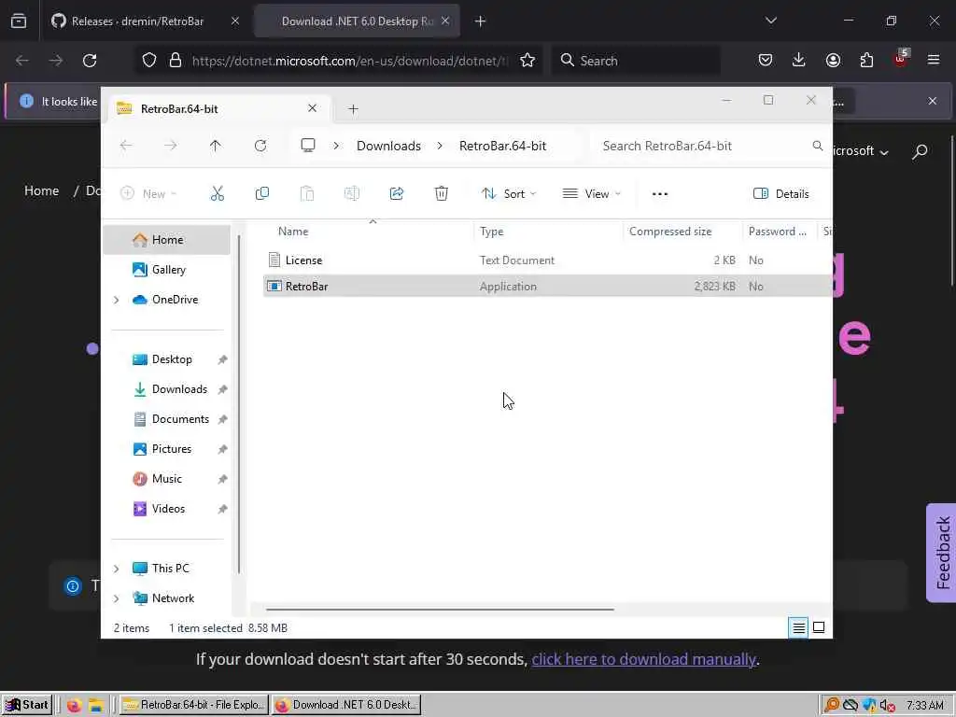
Task: Click the Delete trash icon in Explorer
Action: point(442,194)
